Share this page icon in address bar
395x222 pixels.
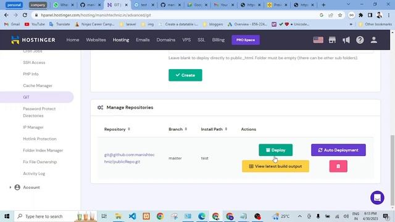[x=331, y=15]
